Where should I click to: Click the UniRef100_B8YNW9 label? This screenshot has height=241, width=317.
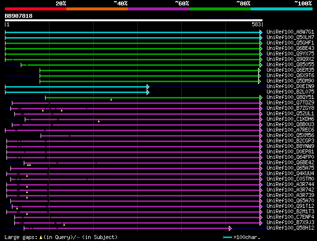click(x=290, y=146)
